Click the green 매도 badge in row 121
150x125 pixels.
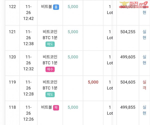point(50,44)
